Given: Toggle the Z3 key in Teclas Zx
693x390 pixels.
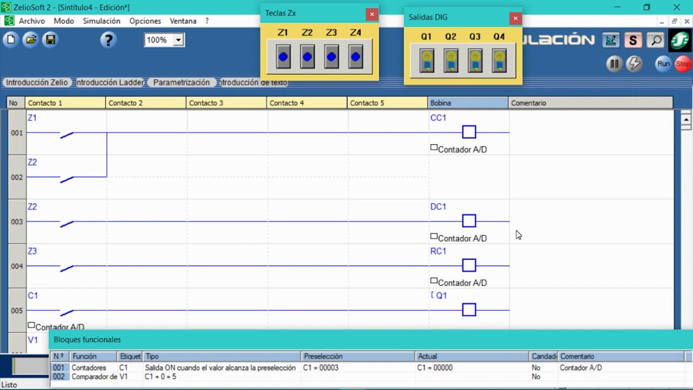Looking at the screenshot, I should click(331, 57).
